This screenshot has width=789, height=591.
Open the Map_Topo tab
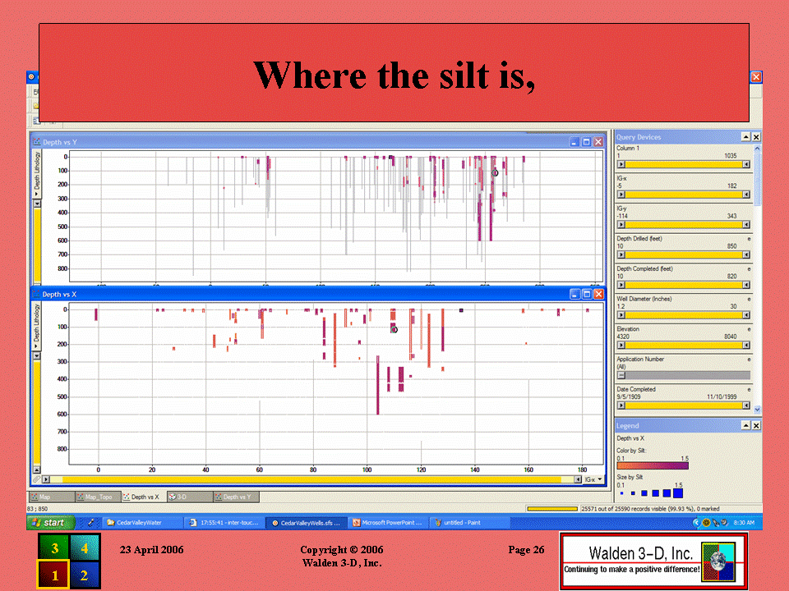[97, 497]
